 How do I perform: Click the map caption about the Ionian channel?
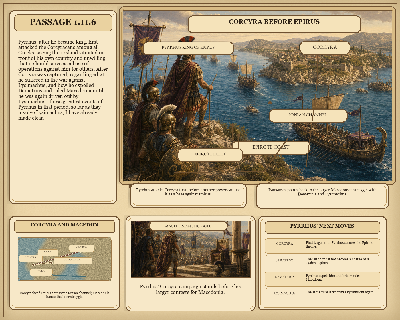[x=64, y=295]
